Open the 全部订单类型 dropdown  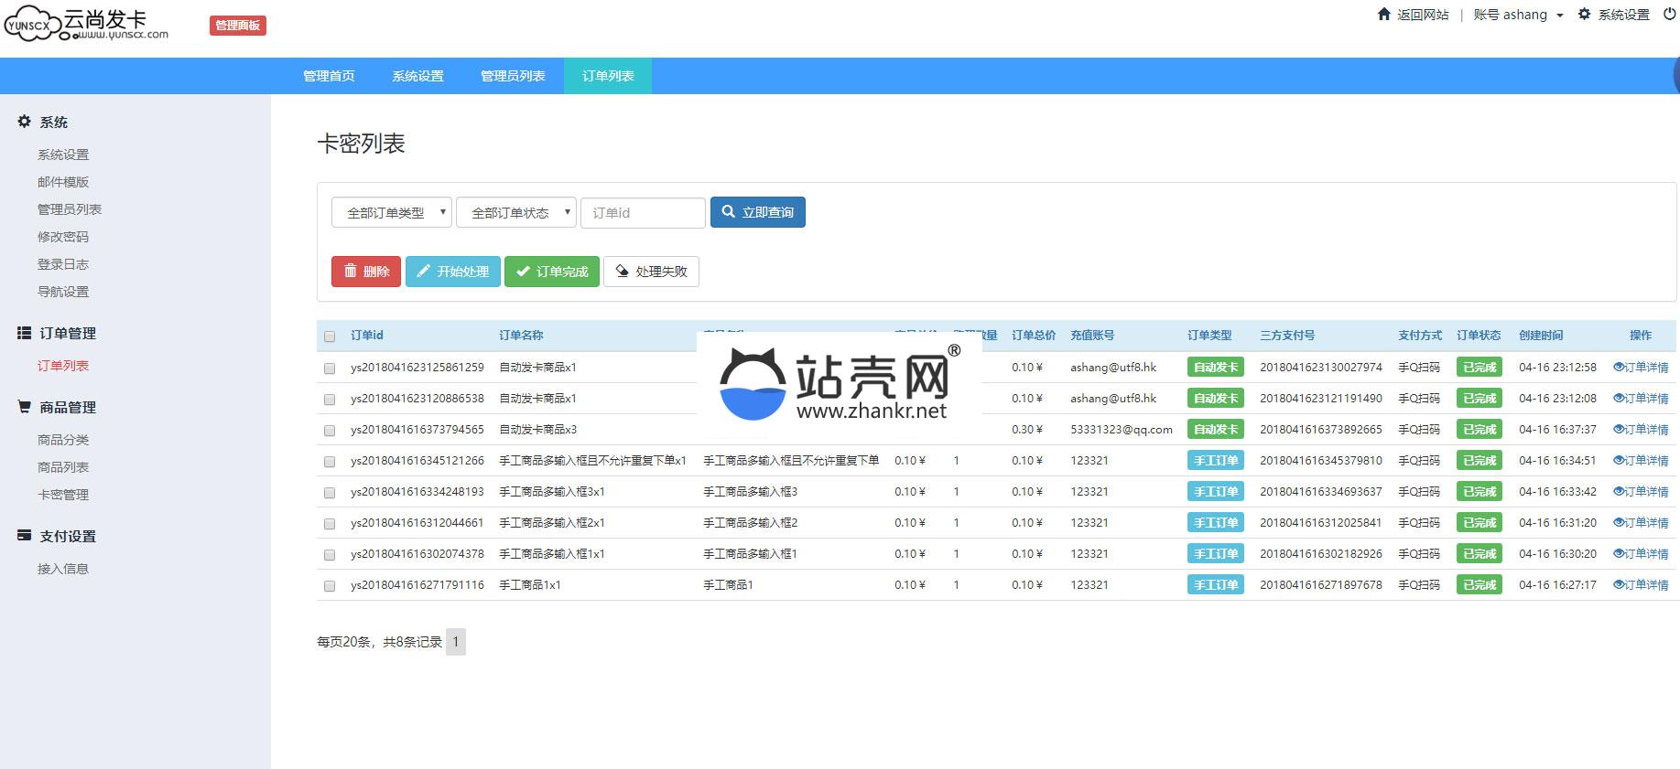(x=392, y=213)
